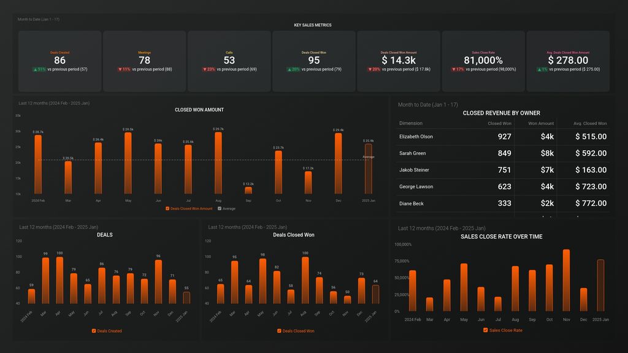Click the CLOSED WON AMOUNT chart title
This screenshot has height=353, width=628.
click(199, 110)
